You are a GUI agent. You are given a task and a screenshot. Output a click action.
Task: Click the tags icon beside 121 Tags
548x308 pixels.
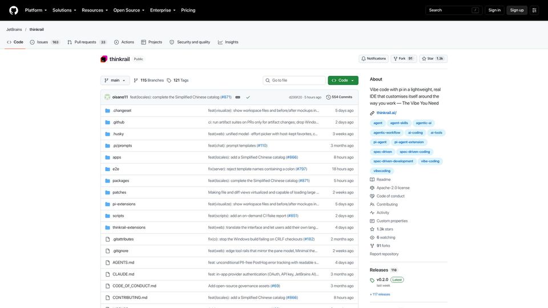point(169,80)
